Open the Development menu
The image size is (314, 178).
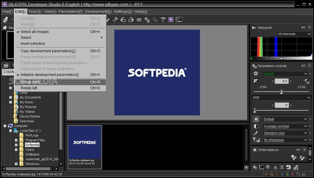point(98,12)
